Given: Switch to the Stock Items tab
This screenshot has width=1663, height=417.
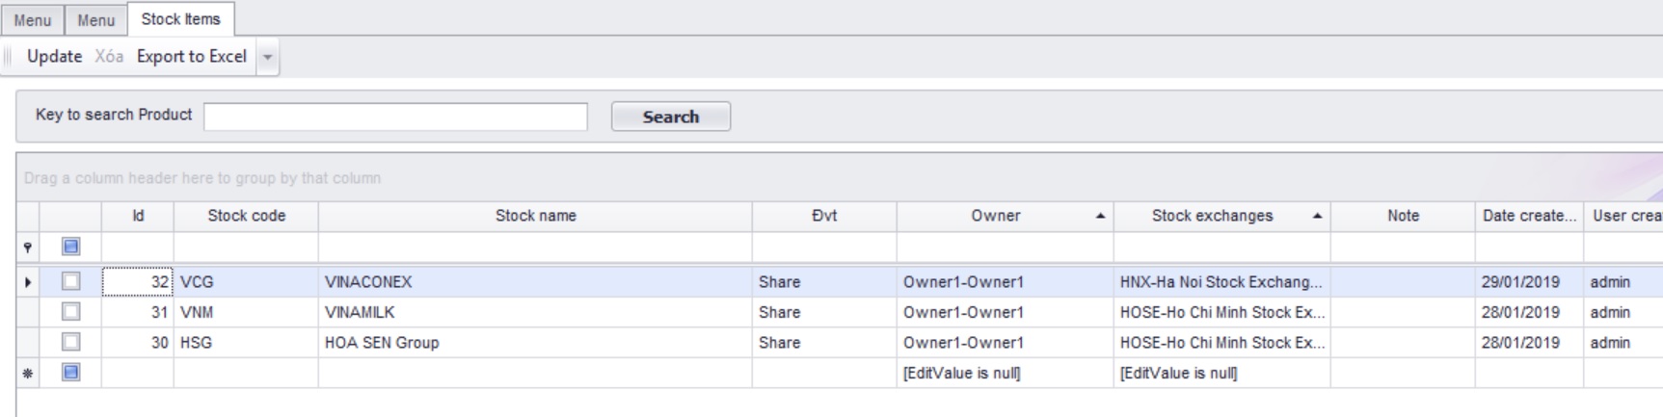Looking at the screenshot, I should [x=180, y=19].
